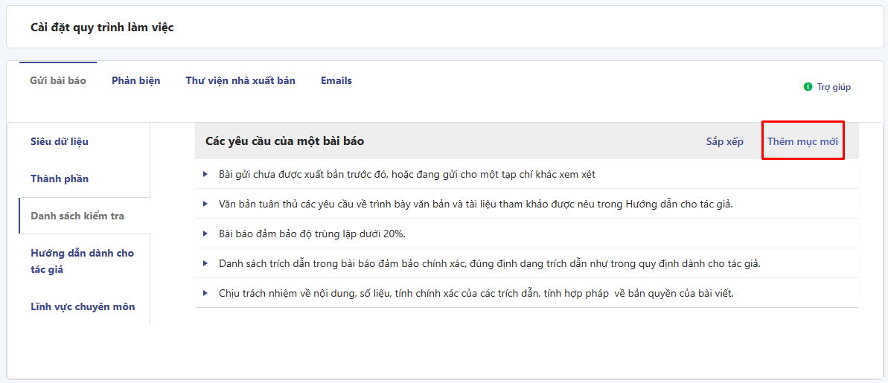The image size is (888, 383).
Task: Expand the arrow for 'độ trùng lặp dưới 20%' row
Action: (205, 234)
